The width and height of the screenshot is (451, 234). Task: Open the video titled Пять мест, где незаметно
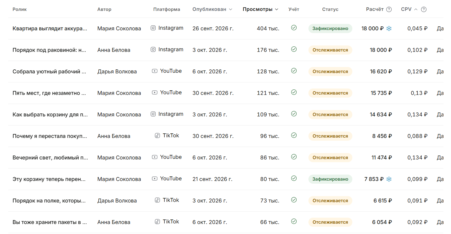(50, 93)
